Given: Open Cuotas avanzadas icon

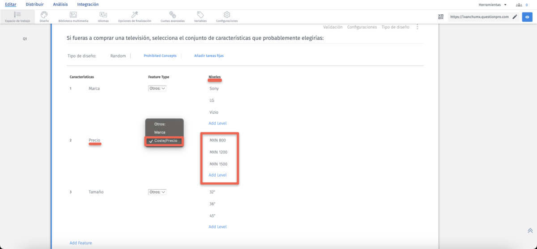Looking at the screenshot, I should [173, 15].
